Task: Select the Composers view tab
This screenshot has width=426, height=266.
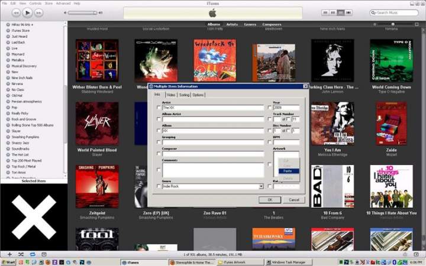Action: coord(272,24)
